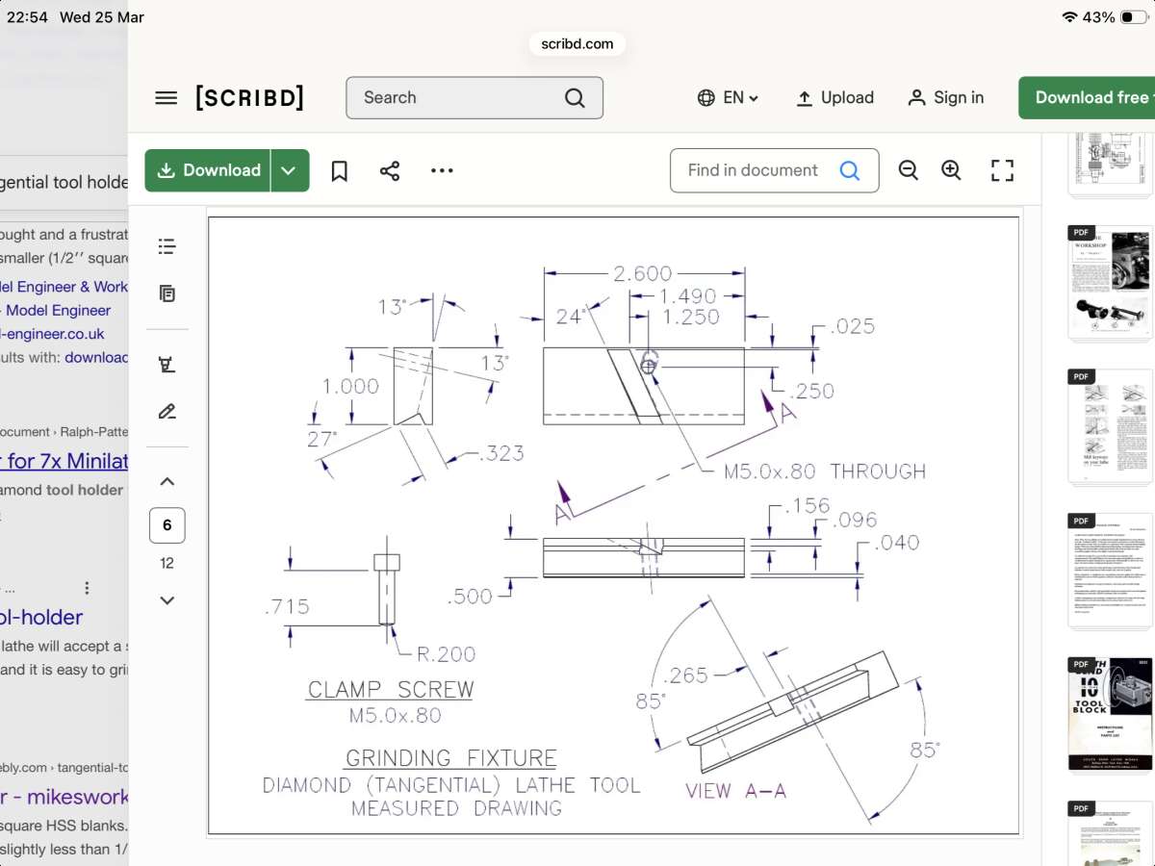Open the 'Mill keyways' PDF thumbnail

1110,426
